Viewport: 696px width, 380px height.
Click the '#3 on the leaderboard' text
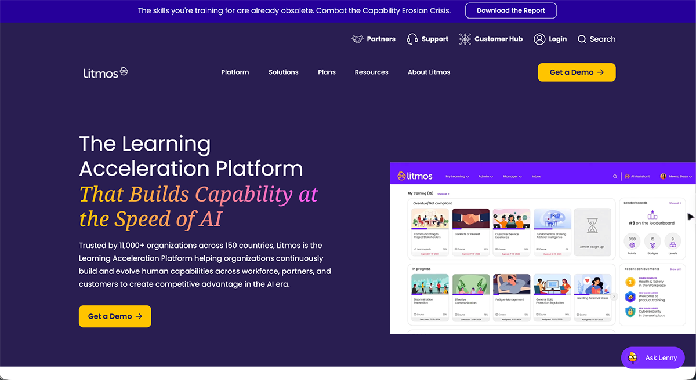click(x=652, y=224)
